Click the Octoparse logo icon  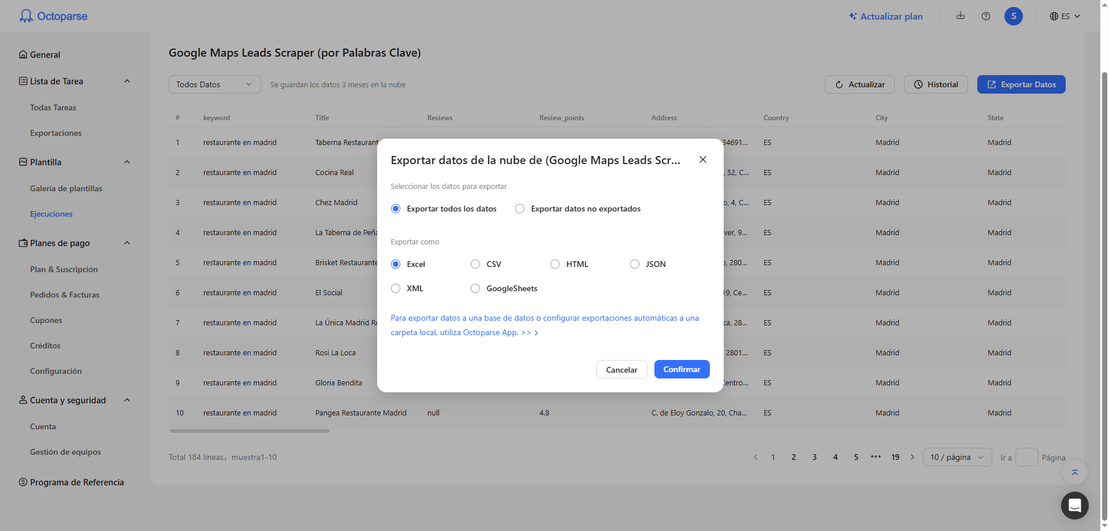pyautogui.click(x=26, y=16)
